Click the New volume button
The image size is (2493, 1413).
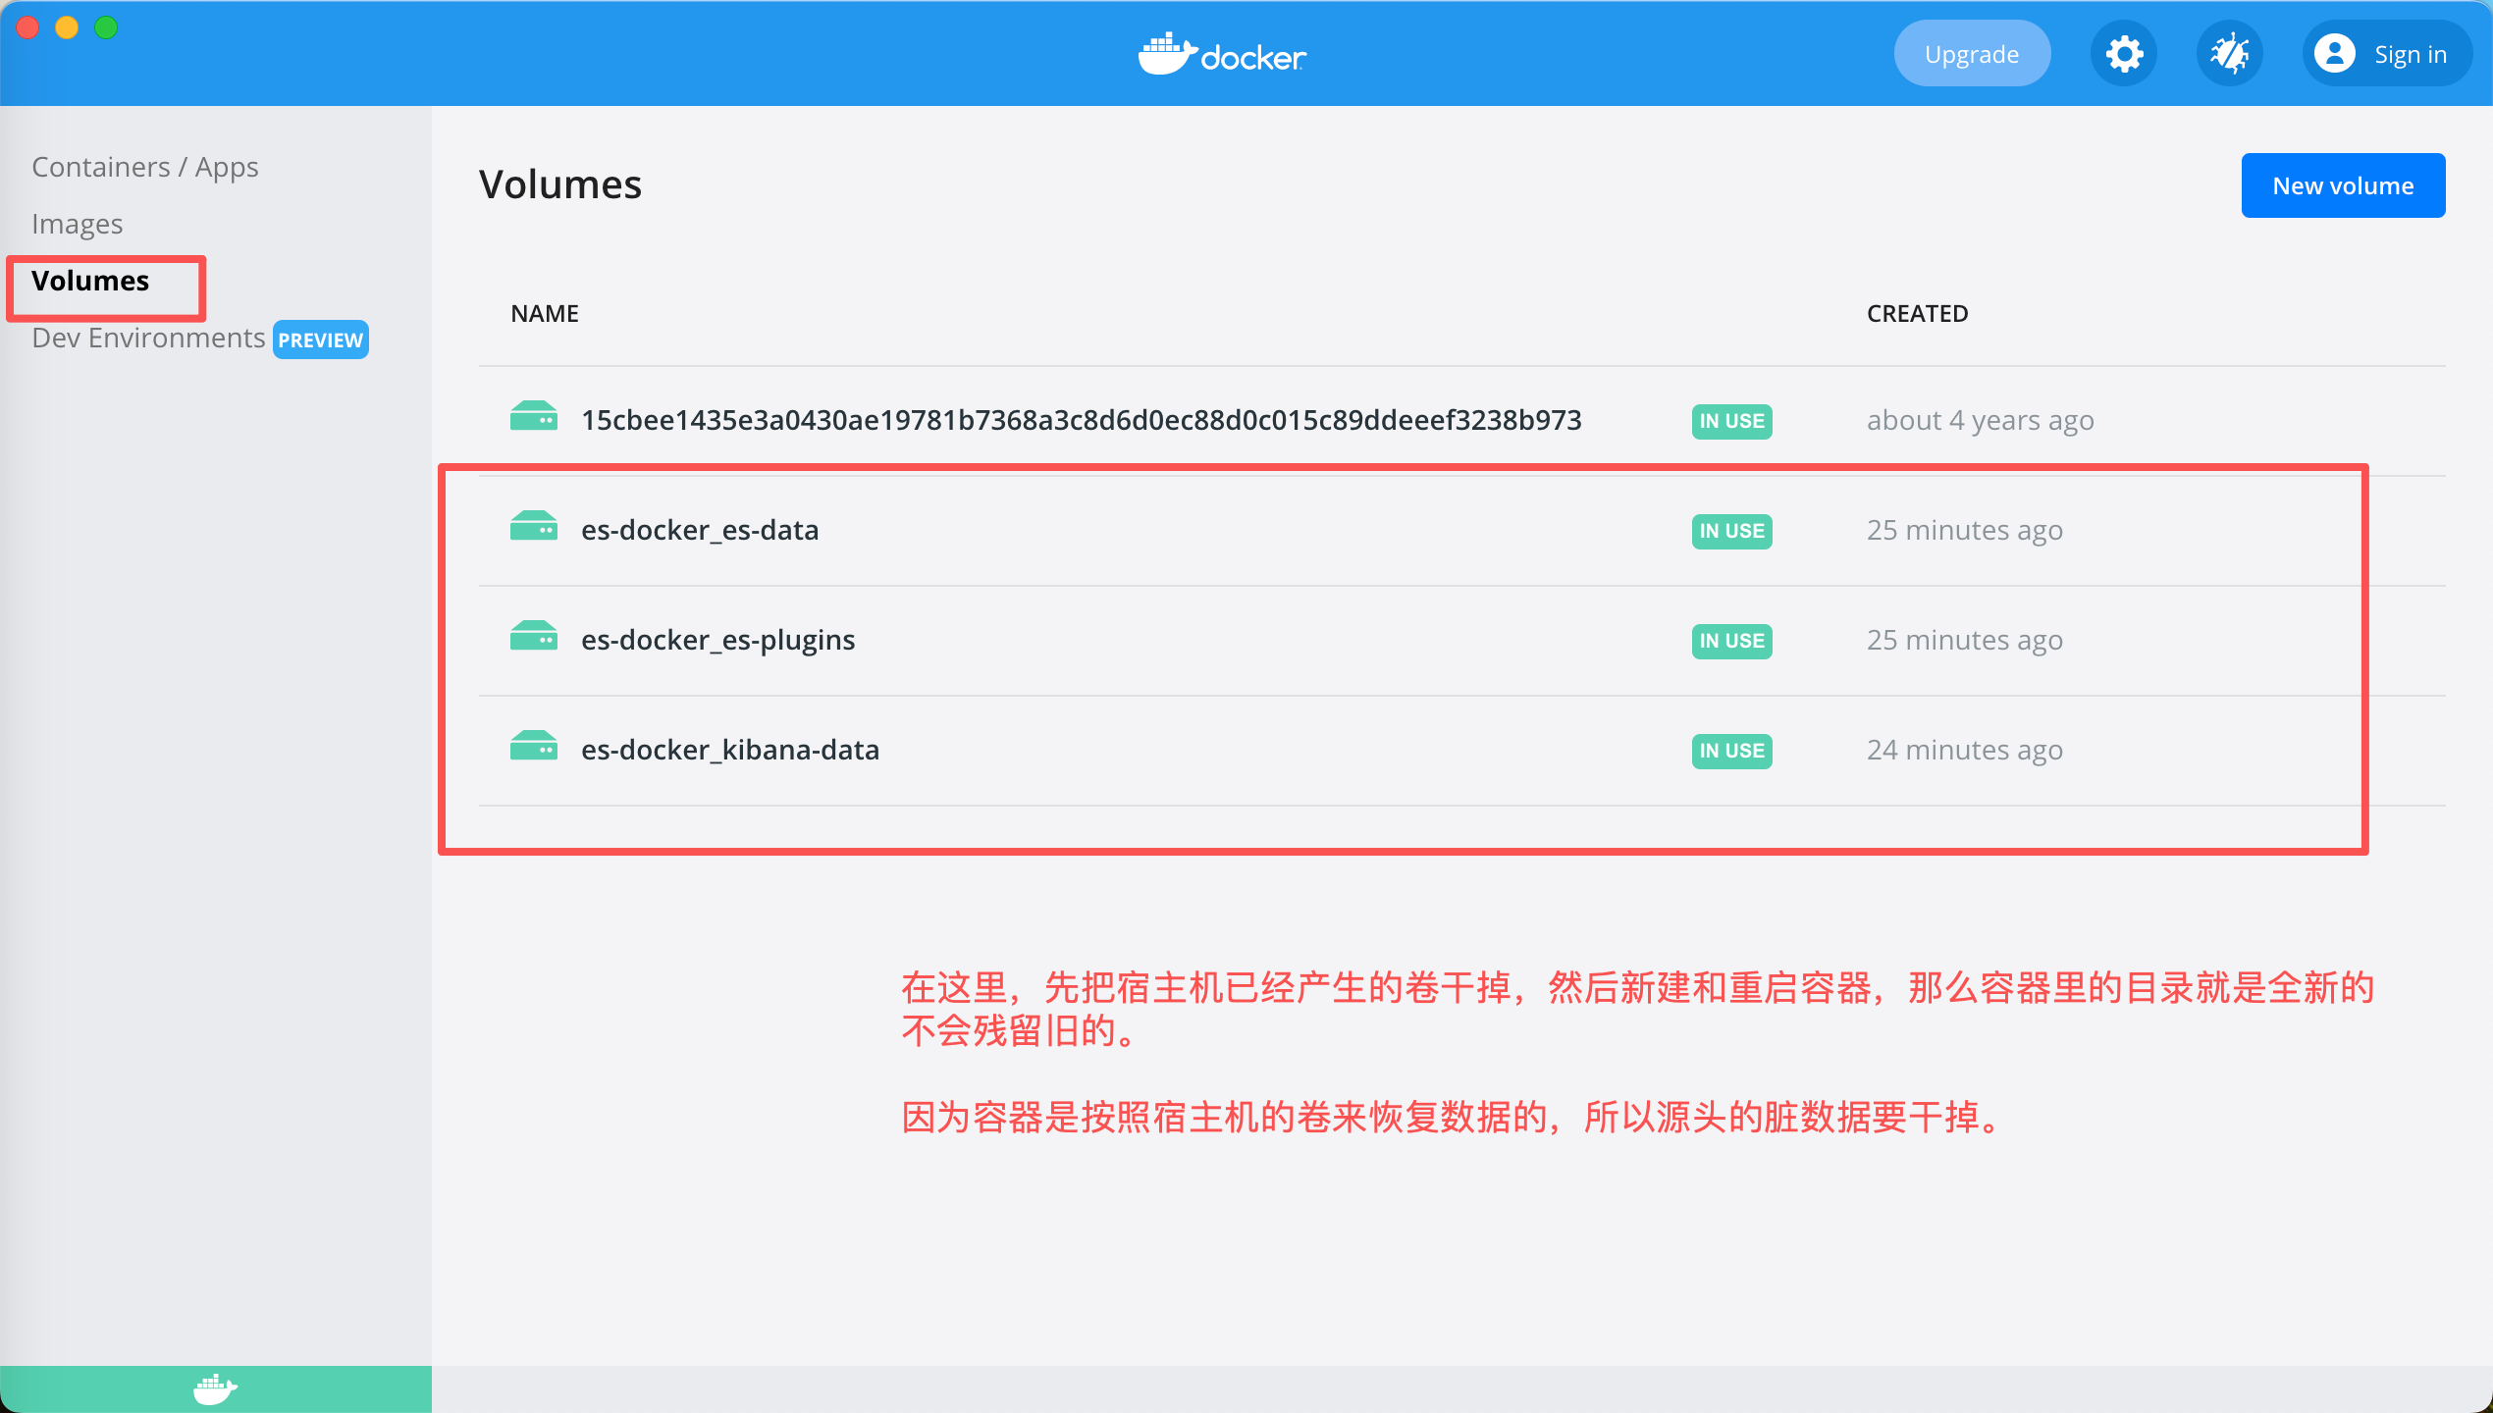(x=2343, y=185)
